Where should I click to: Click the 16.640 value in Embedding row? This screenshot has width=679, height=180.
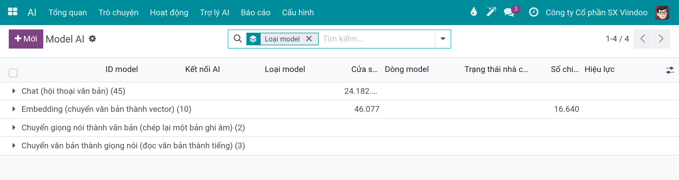(x=566, y=109)
